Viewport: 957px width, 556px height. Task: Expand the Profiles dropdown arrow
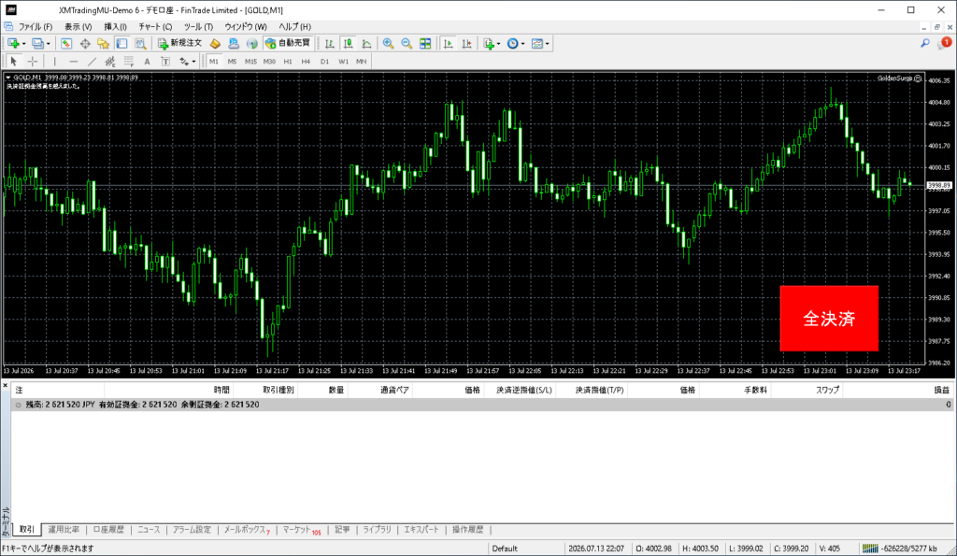49,44
